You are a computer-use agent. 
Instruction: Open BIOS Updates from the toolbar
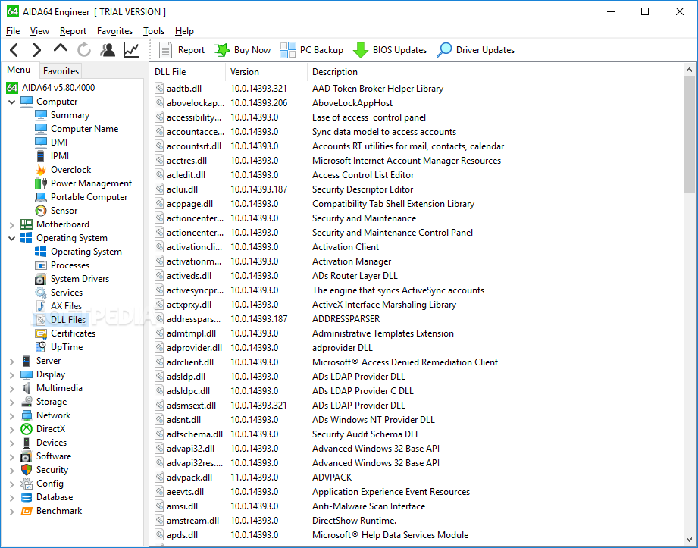pyautogui.click(x=390, y=50)
